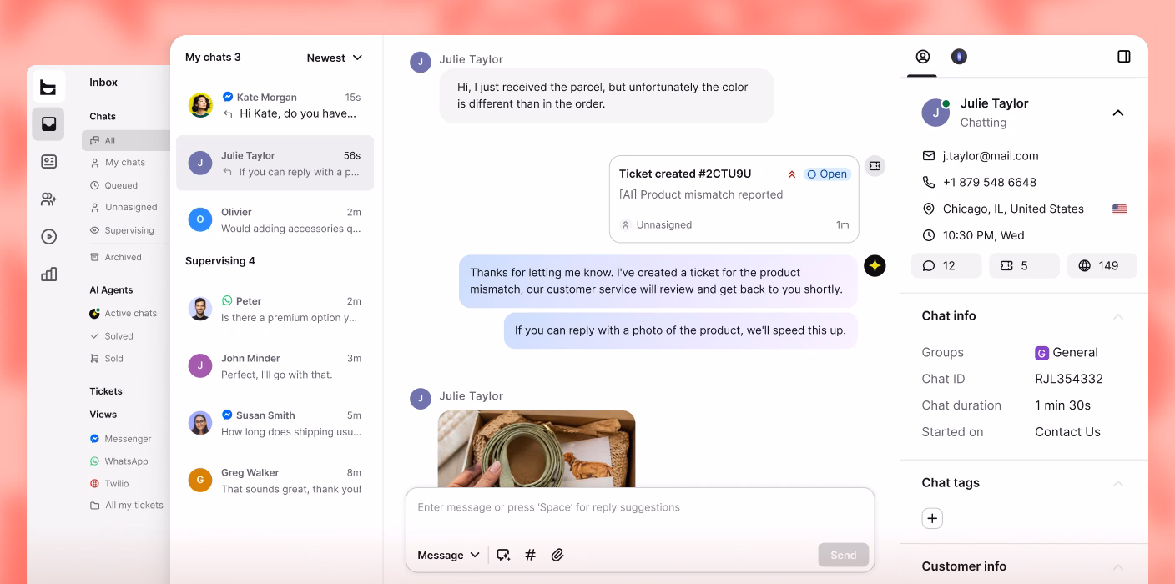Collapse the Julie Taylor customer details section
The height and width of the screenshot is (584, 1175).
[x=1118, y=113]
